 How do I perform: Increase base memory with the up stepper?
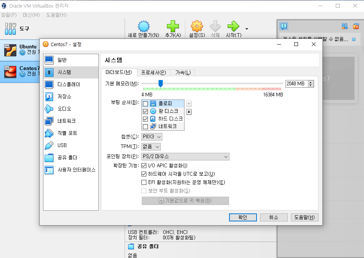point(311,82)
